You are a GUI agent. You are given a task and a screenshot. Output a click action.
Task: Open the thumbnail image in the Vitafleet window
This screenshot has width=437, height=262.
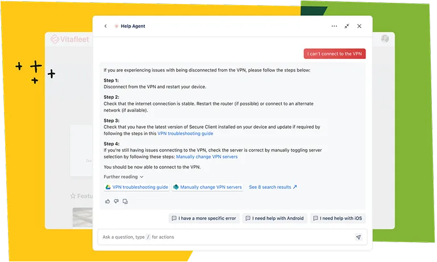click(82, 217)
